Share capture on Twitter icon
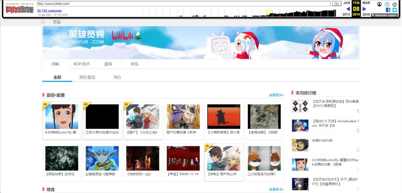Viewport: 402px width, 193px height. click(395, 10)
